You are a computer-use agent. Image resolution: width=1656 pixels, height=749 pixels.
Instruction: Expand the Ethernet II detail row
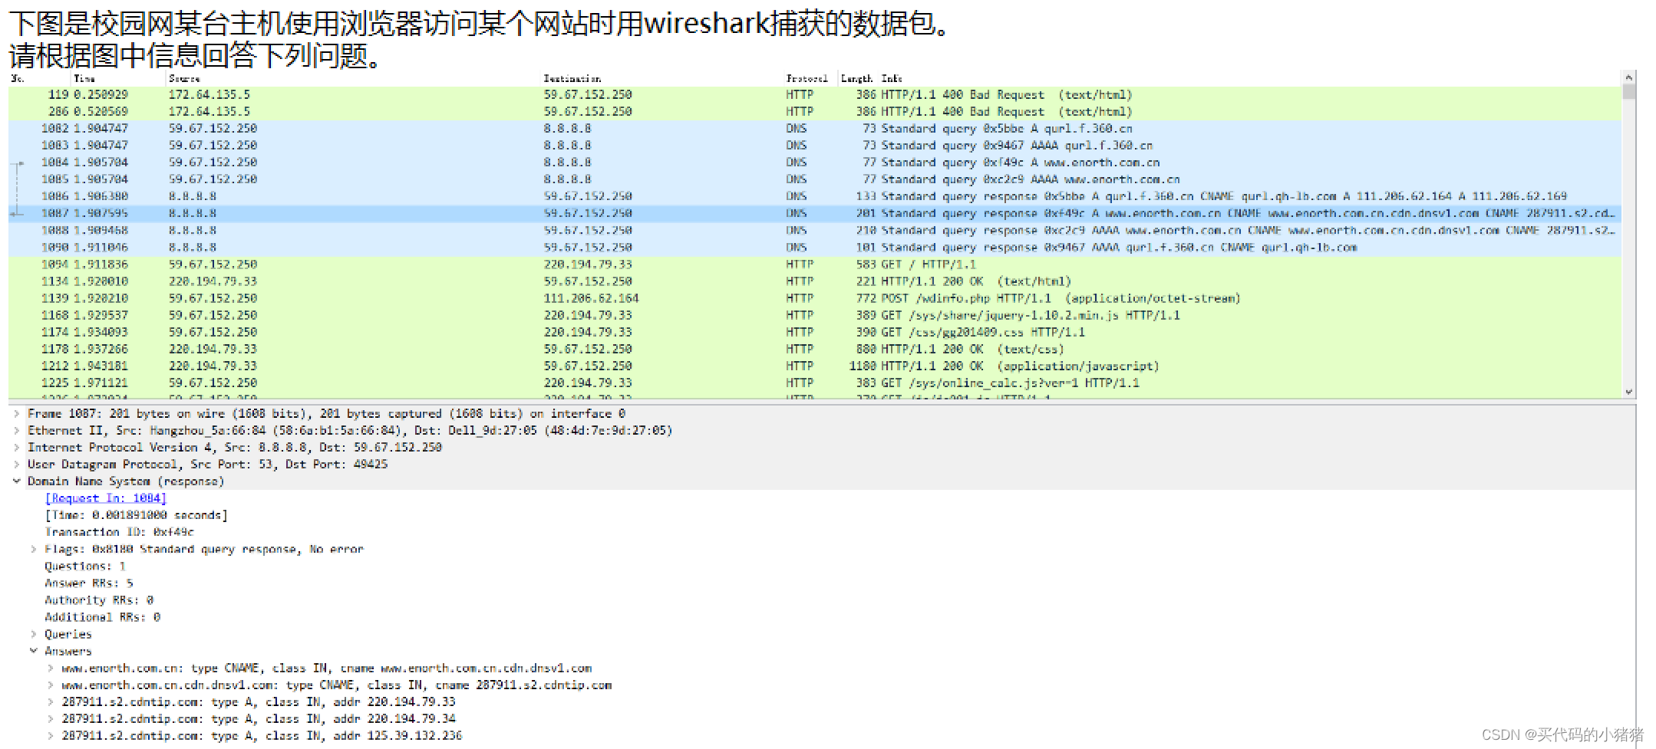tap(16, 430)
